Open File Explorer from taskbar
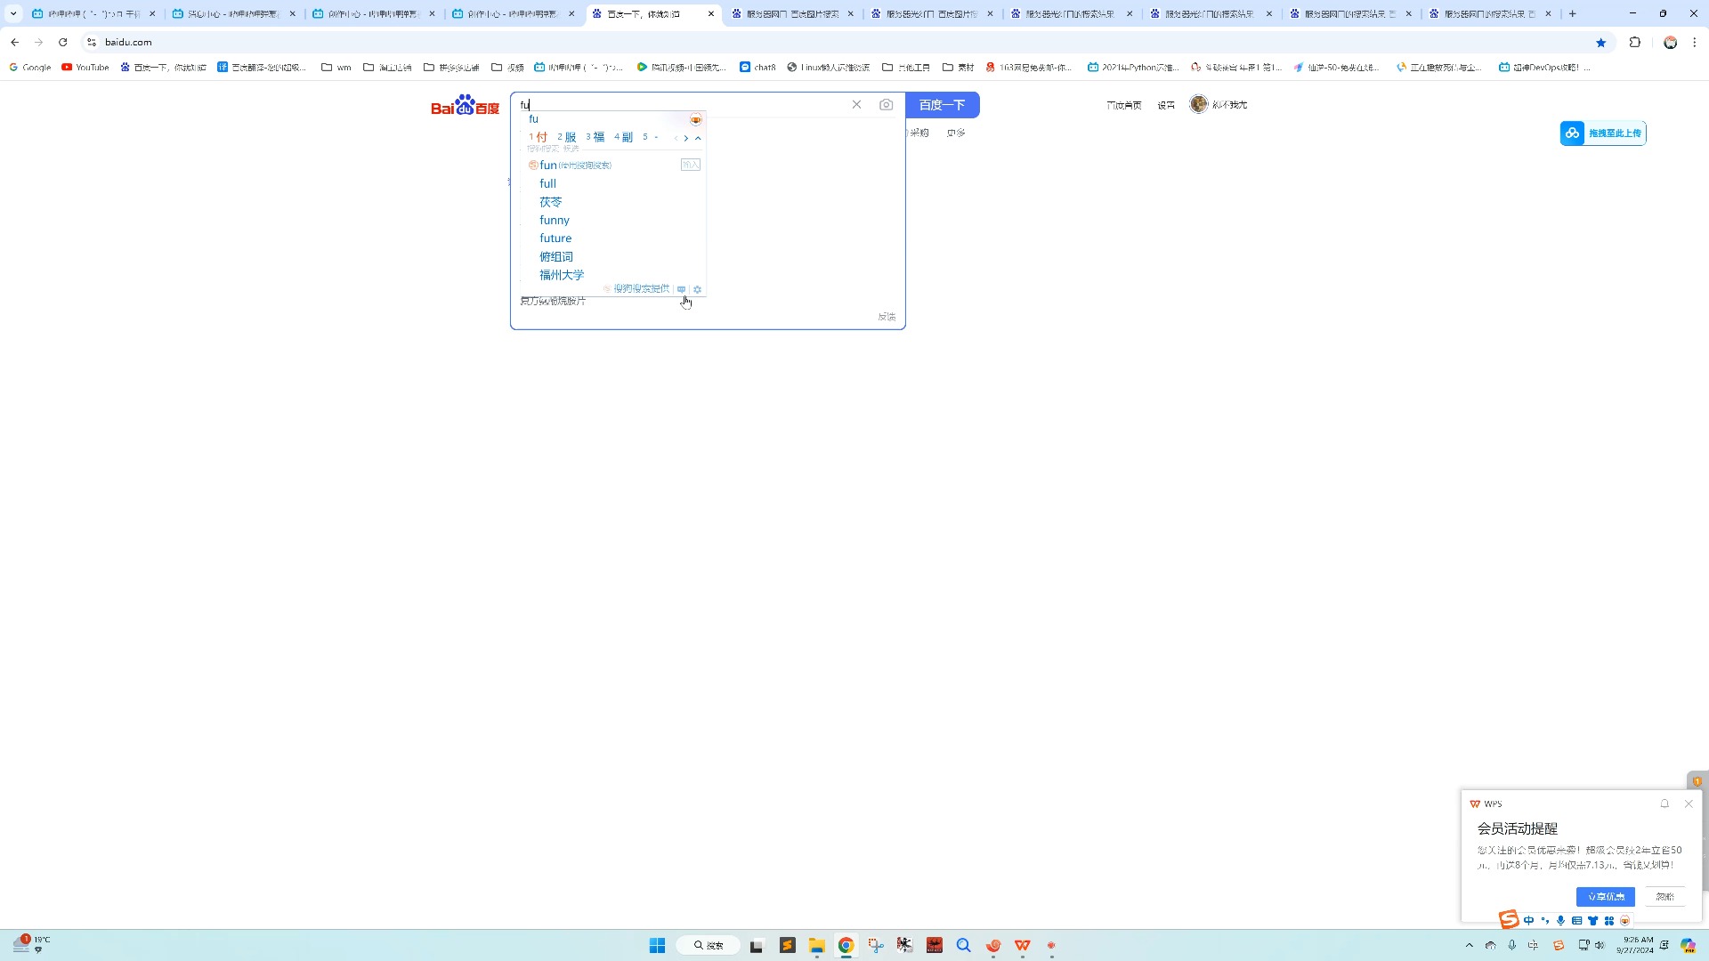 pyautogui.click(x=816, y=946)
